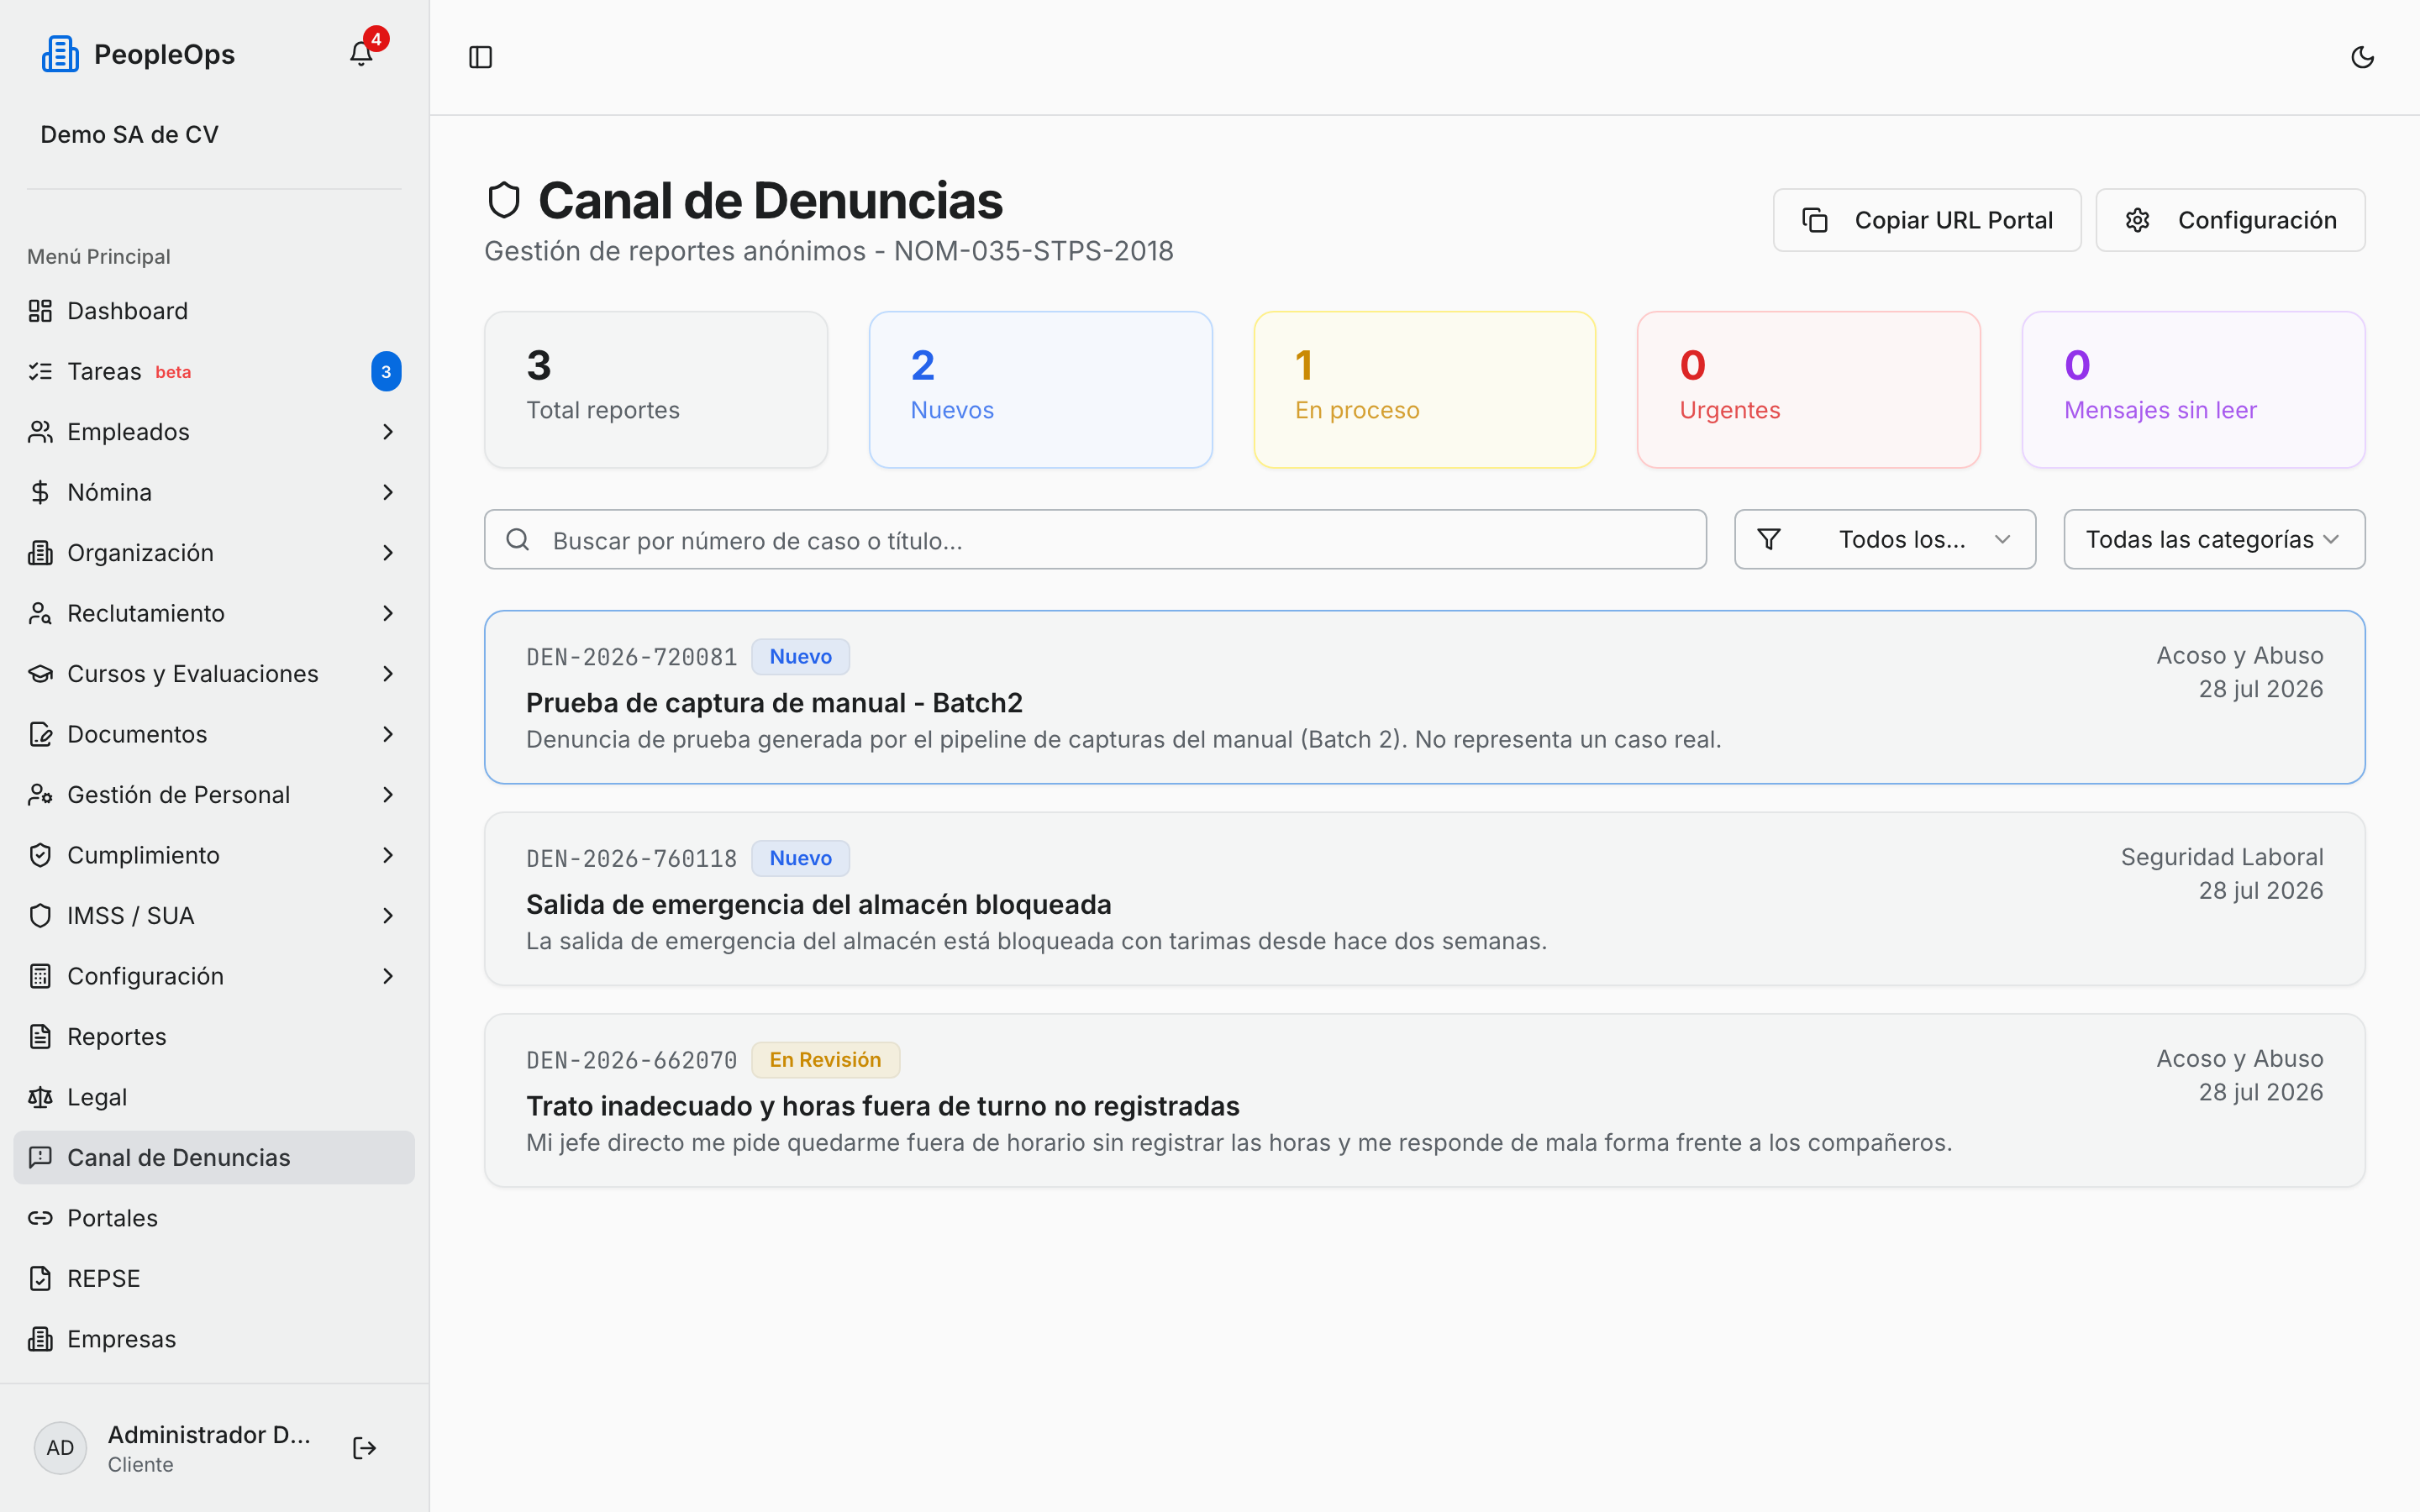Click the Reclutamiento user-search icon
The image size is (2420, 1512).
click(x=40, y=613)
